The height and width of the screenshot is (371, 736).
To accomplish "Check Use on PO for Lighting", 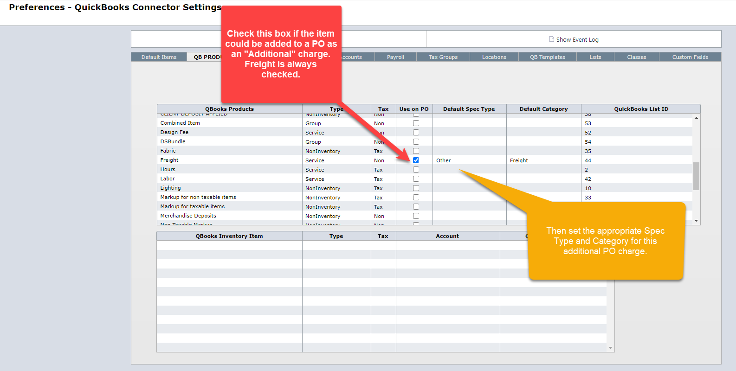I will click(x=416, y=188).
